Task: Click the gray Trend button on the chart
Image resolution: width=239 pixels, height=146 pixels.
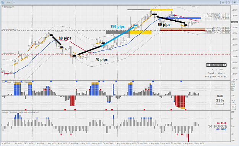Action: [x=216, y=65]
